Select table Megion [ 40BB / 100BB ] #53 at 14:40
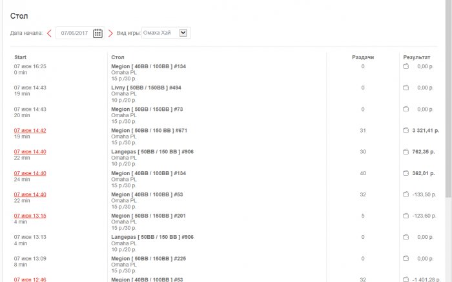The image size is (452, 282). (147, 194)
